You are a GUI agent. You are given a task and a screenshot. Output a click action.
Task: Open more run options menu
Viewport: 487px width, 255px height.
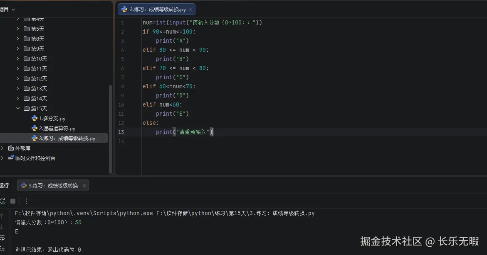tap(26, 201)
